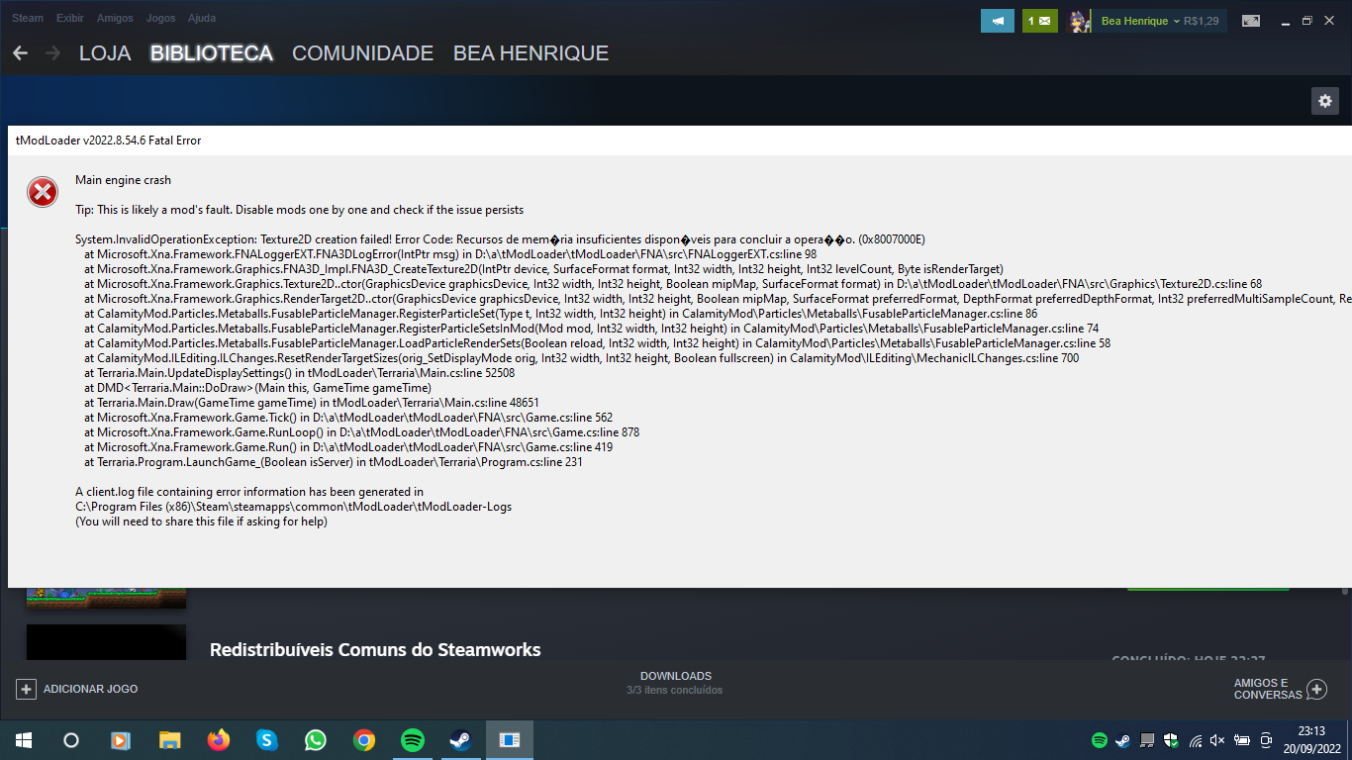The width and height of the screenshot is (1352, 760).
Task: Select the tModLoader error window taskbar button
Action: pyautogui.click(x=510, y=740)
